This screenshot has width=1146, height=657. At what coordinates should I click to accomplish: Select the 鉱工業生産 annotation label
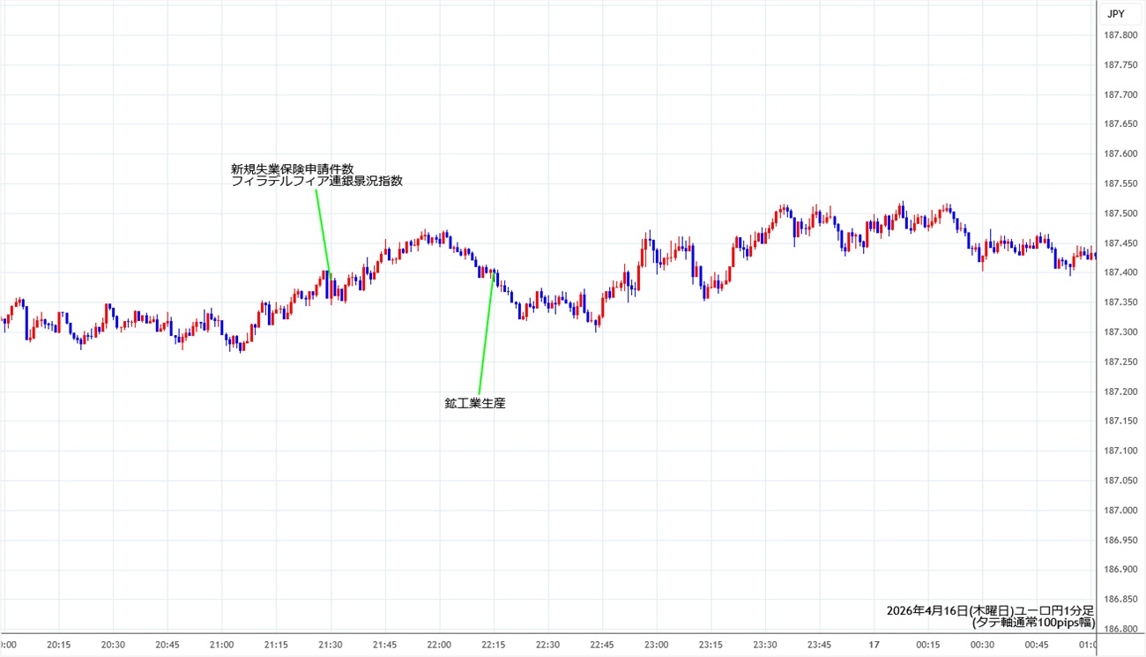(474, 404)
